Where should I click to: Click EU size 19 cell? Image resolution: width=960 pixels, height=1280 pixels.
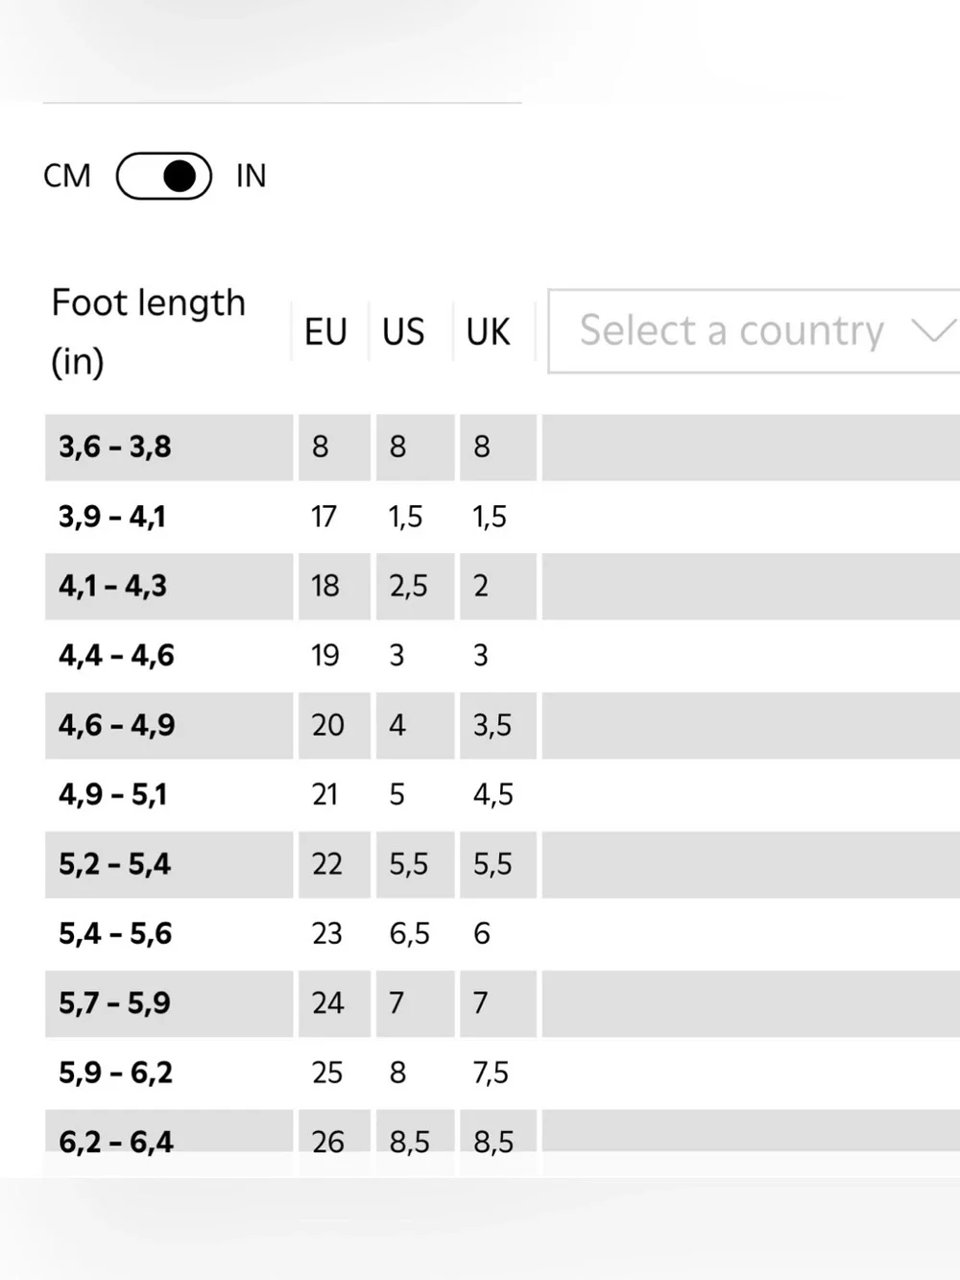[x=334, y=656]
